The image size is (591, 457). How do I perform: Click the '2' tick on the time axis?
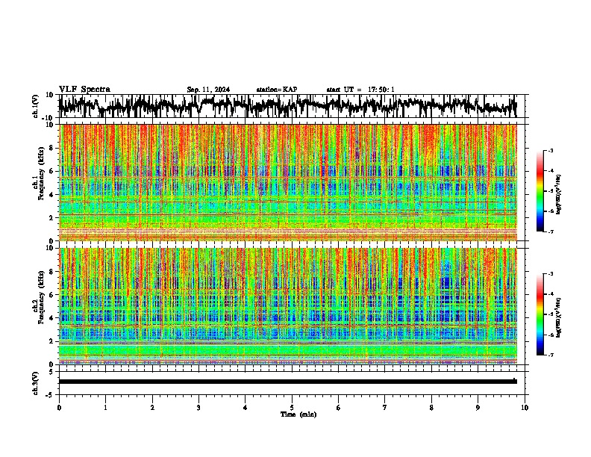pos(152,408)
